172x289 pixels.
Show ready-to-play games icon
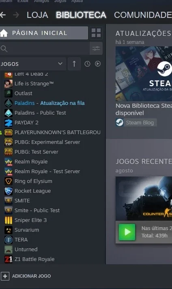click(98, 64)
